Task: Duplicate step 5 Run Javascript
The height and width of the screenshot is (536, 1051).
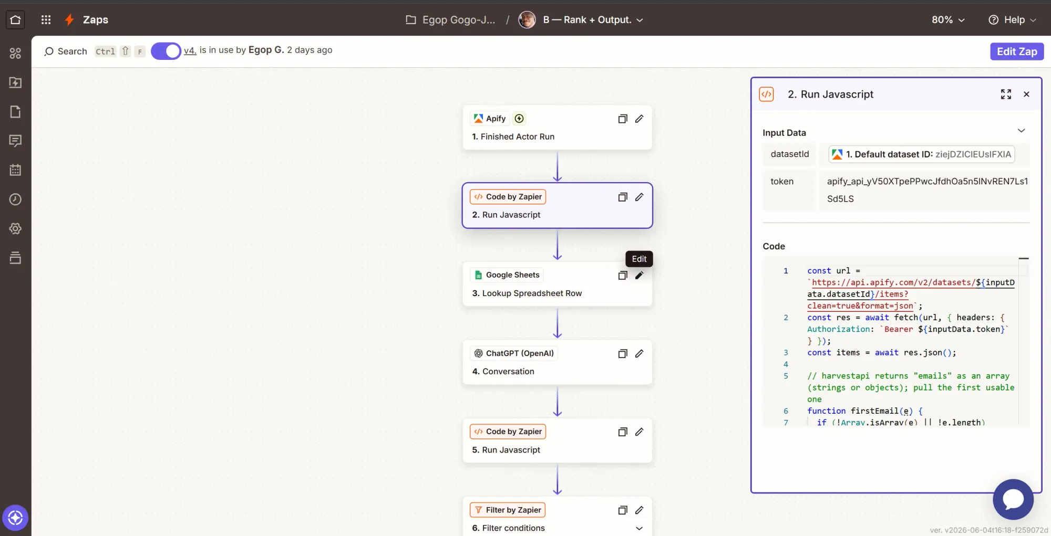Action: 623,432
